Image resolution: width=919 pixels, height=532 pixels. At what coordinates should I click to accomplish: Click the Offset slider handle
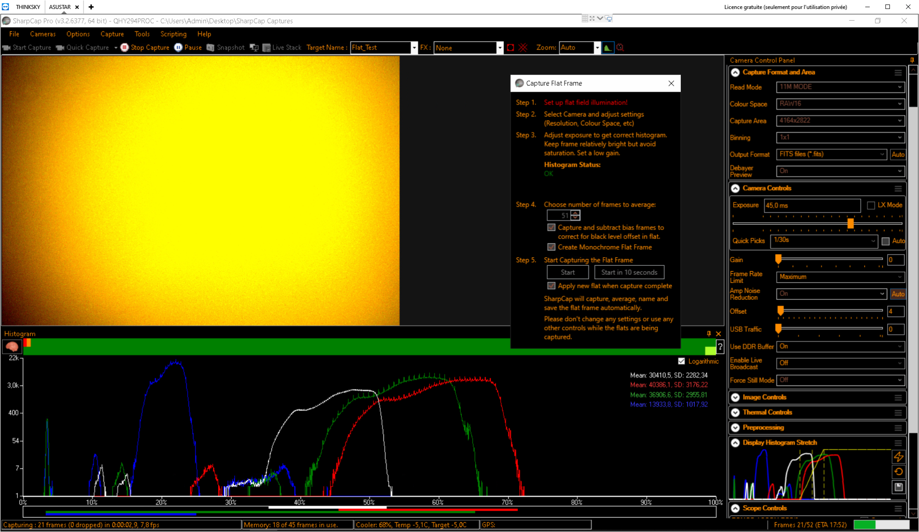(780, 310)
